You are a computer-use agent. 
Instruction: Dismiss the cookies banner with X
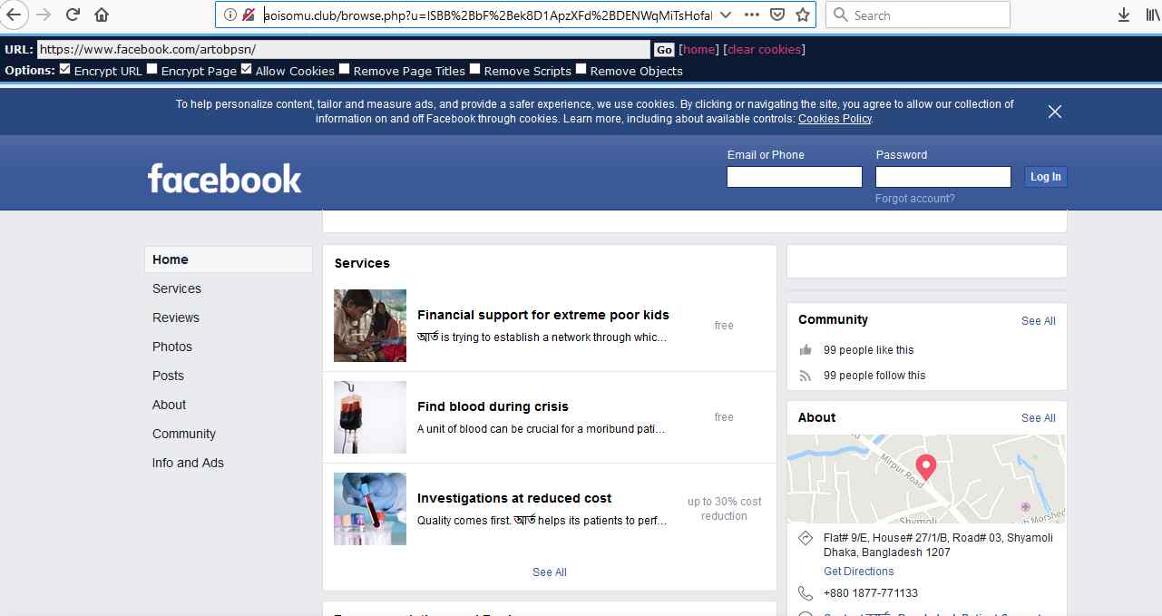(1054, 112)
